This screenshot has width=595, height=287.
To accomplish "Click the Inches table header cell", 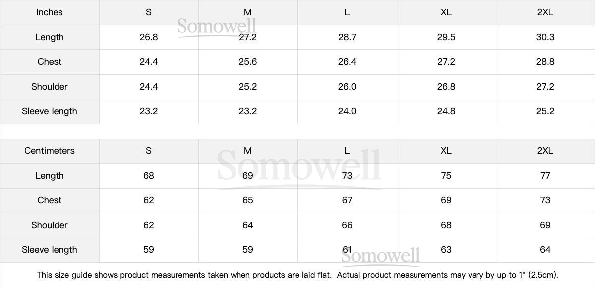I will [50, 12].
